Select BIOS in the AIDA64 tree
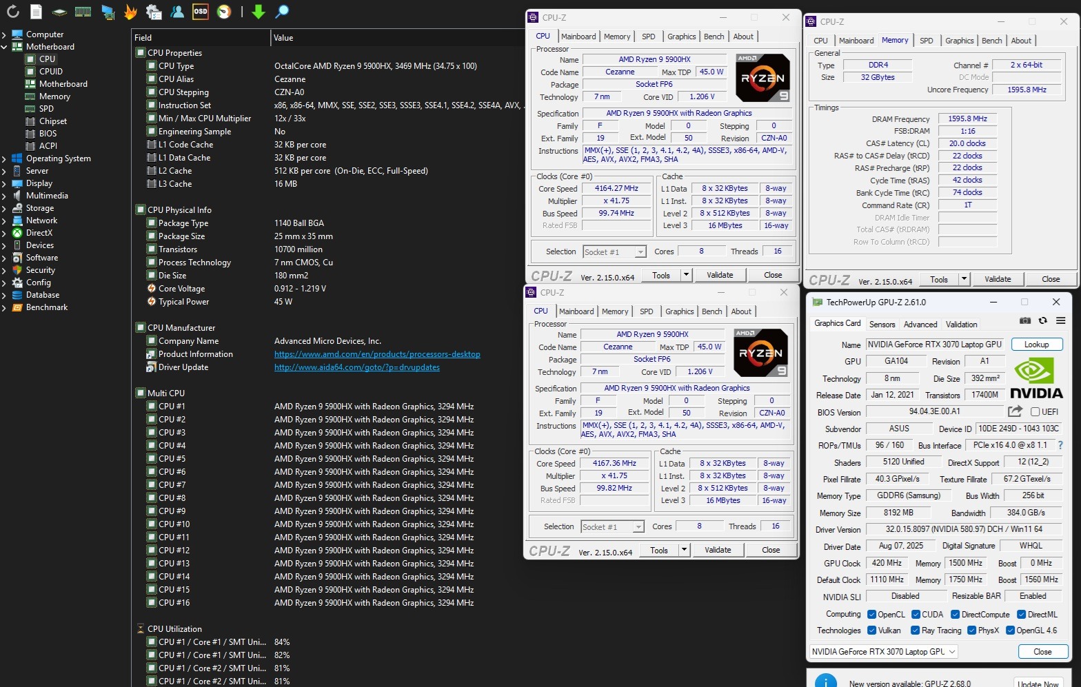Viewport: 1081px width, 687px height. coord(48,134)
